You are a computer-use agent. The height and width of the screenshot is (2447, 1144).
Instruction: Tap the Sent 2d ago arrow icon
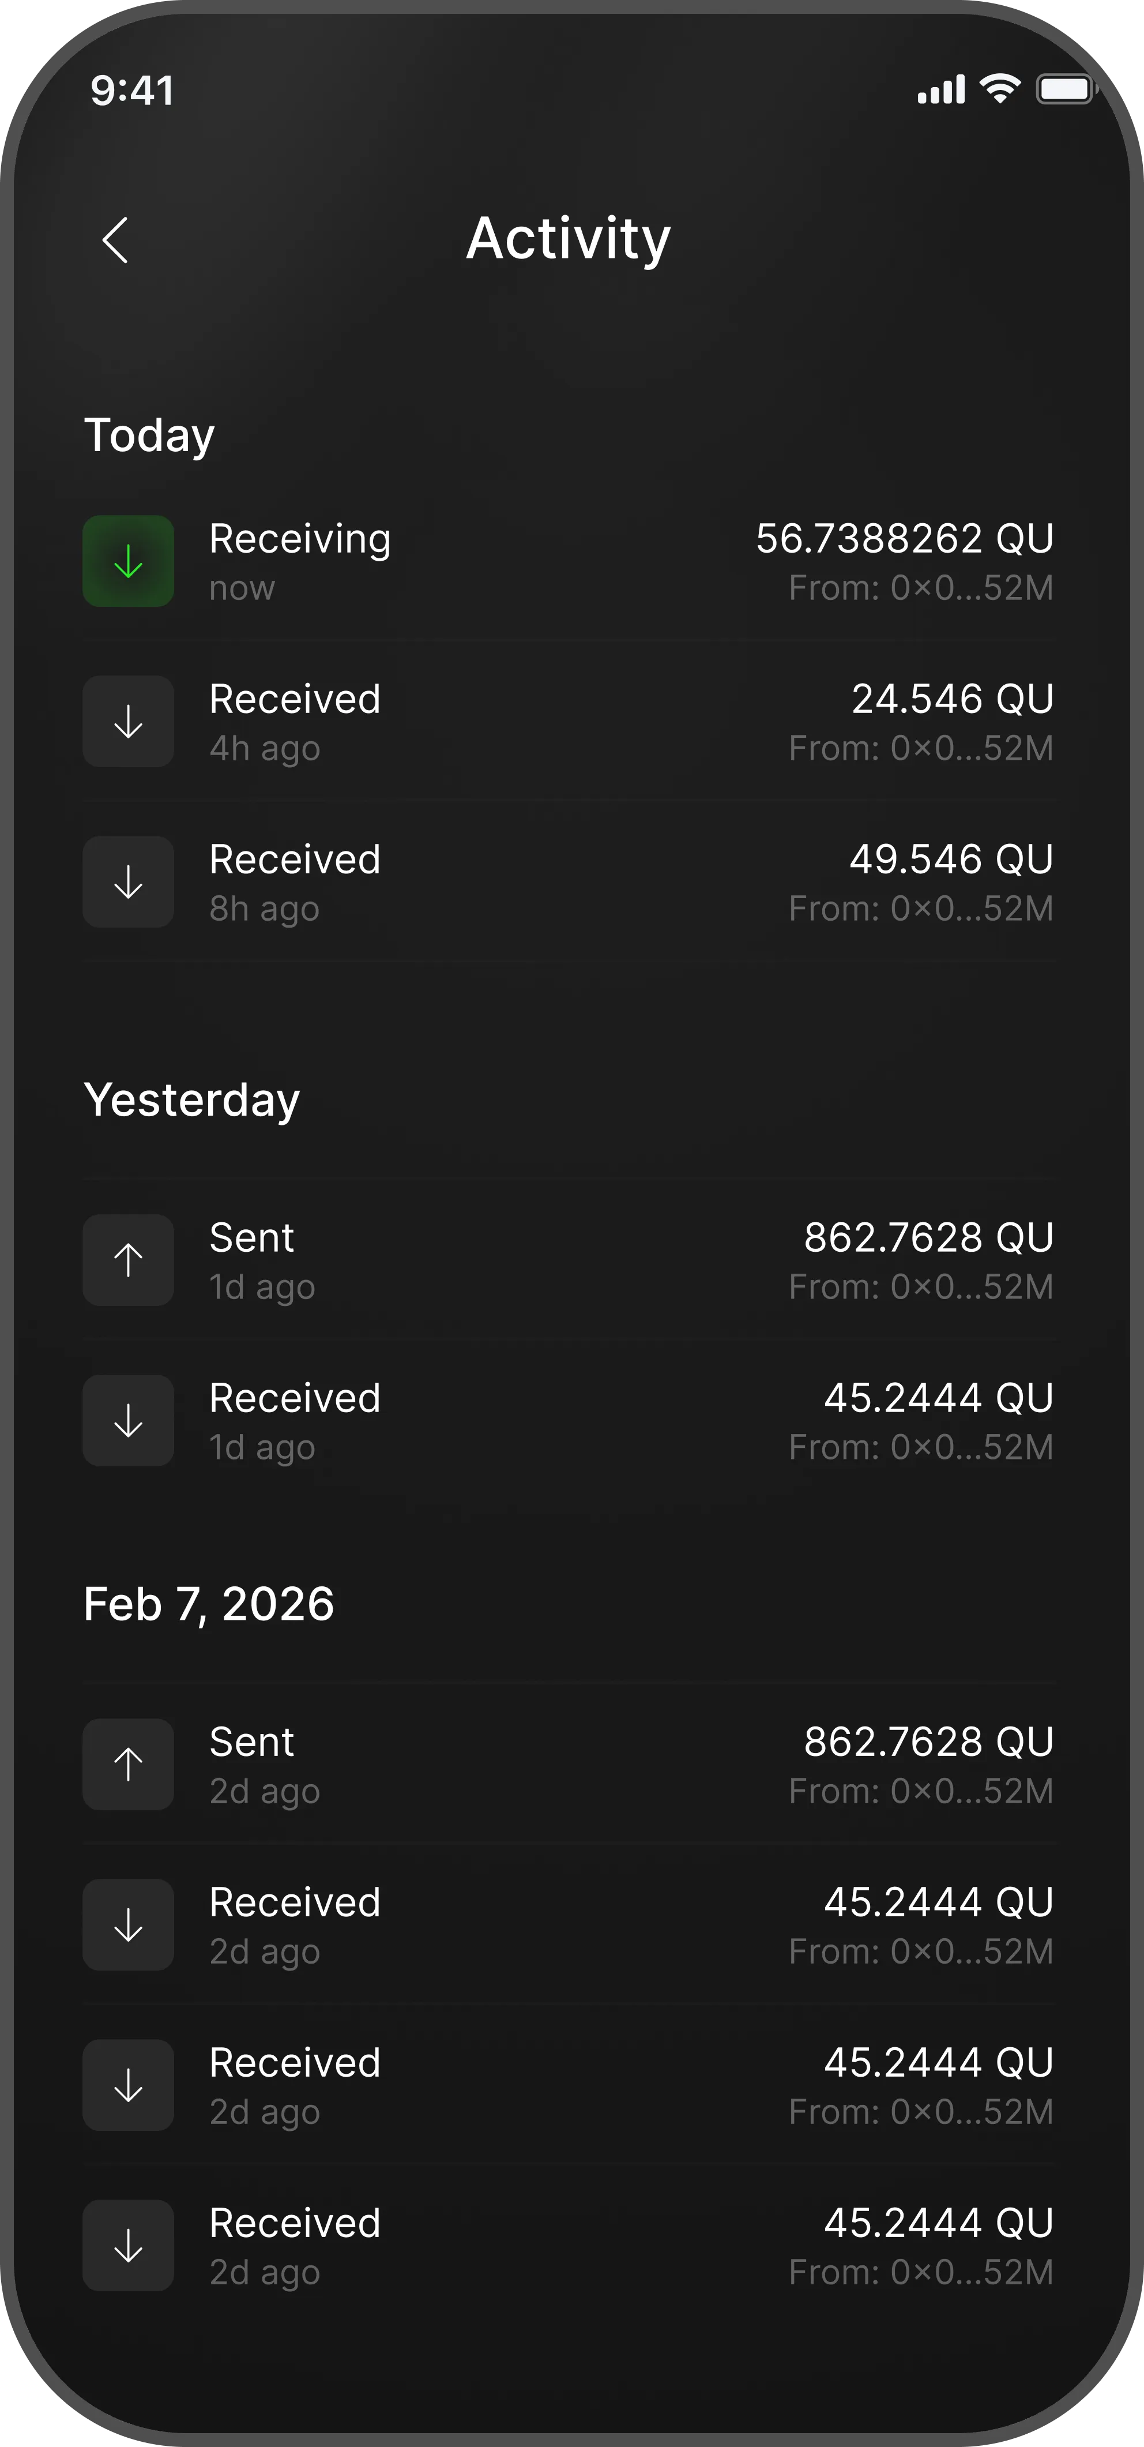(128, 1765)
